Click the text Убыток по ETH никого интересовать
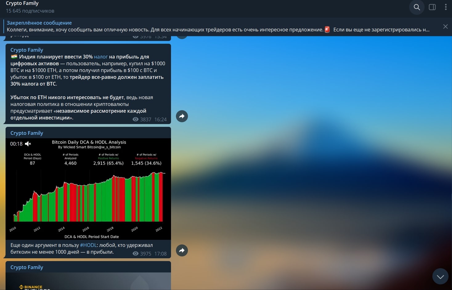 click(67, 97)
